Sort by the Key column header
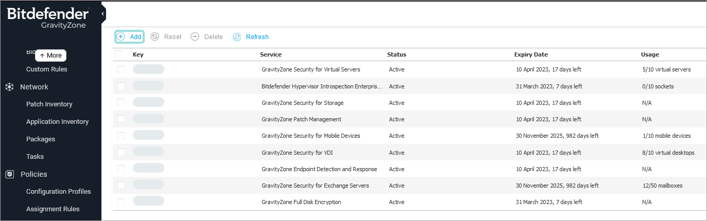The width and height of the screenshot is (707, 221). pos(138,54)
